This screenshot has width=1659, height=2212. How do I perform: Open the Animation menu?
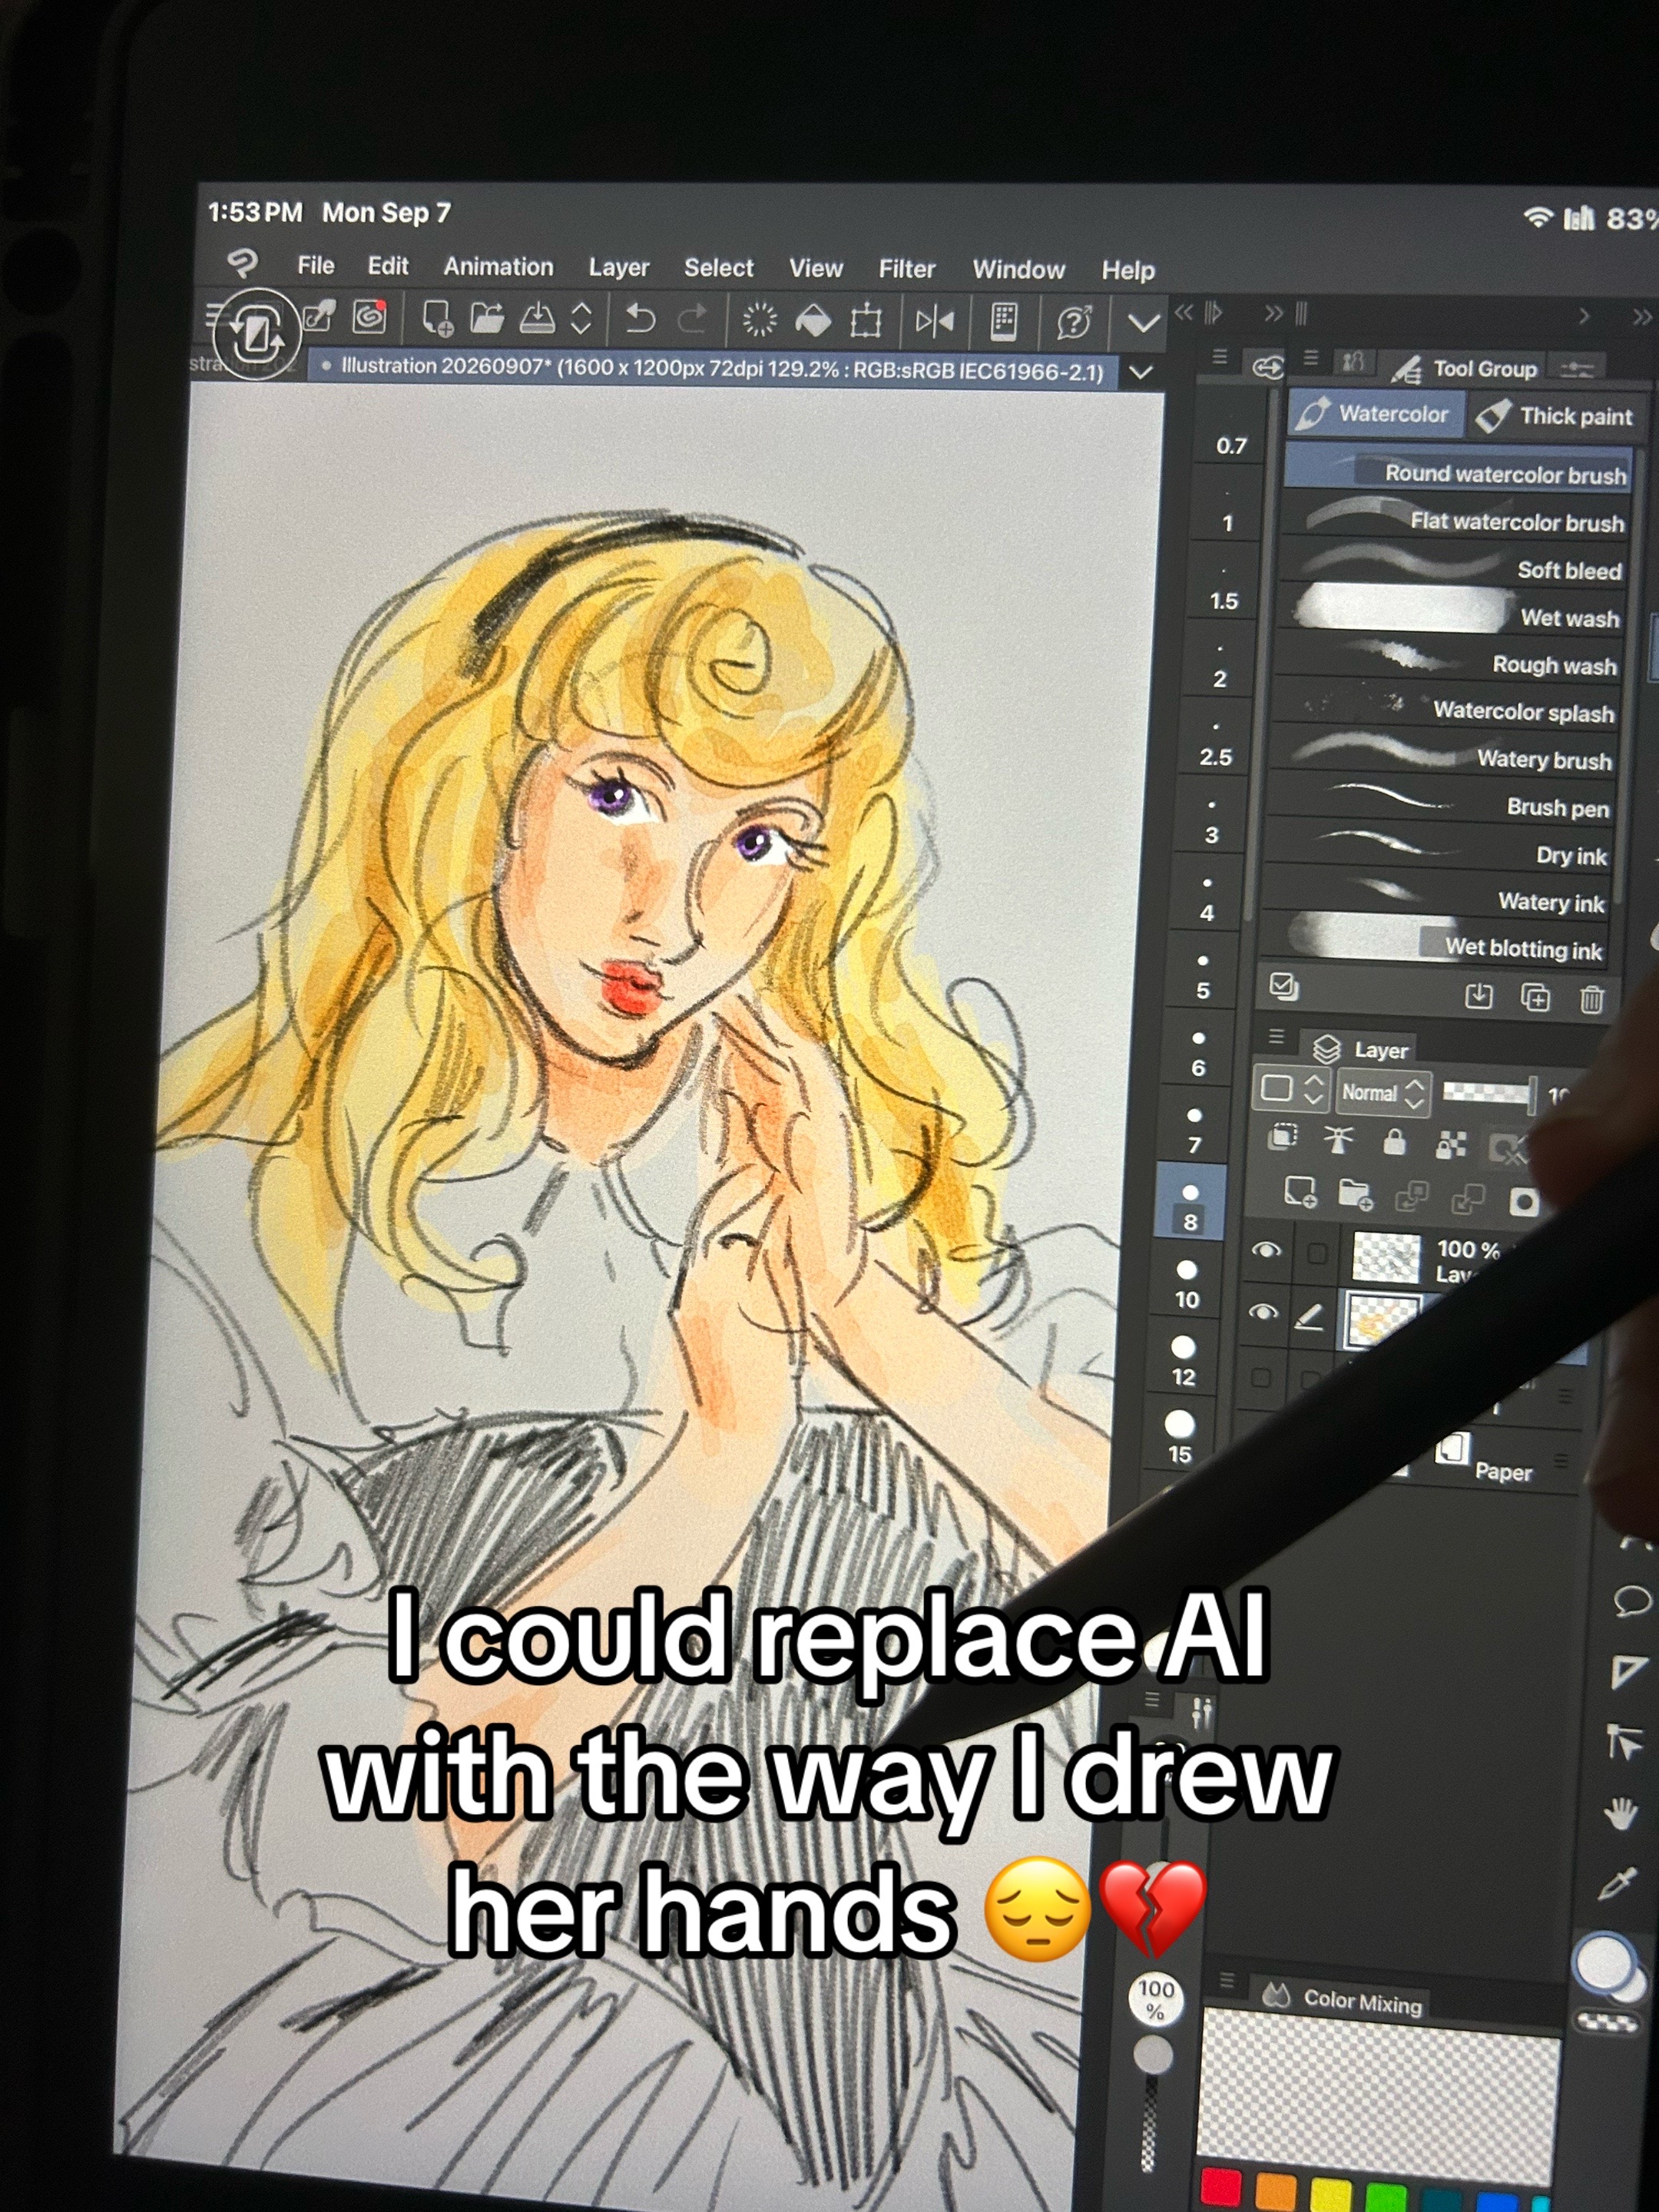498,267
